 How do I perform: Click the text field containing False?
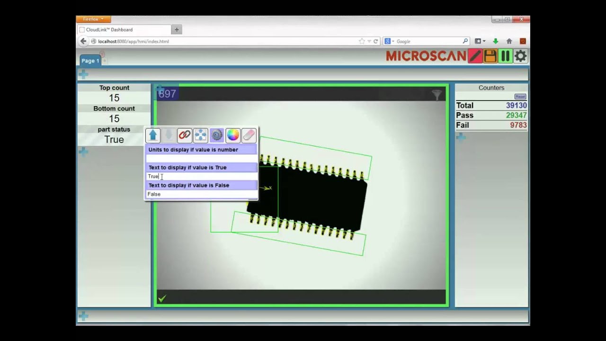202,194
